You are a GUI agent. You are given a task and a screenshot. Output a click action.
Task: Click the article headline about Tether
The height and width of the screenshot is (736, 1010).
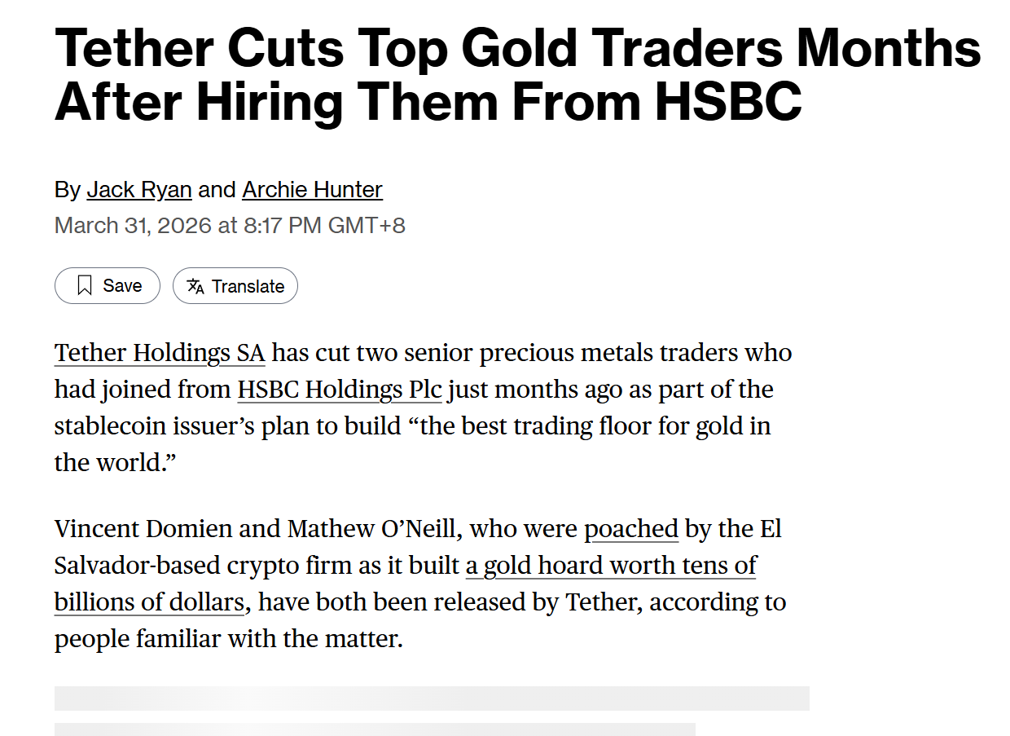pos(517,74)
